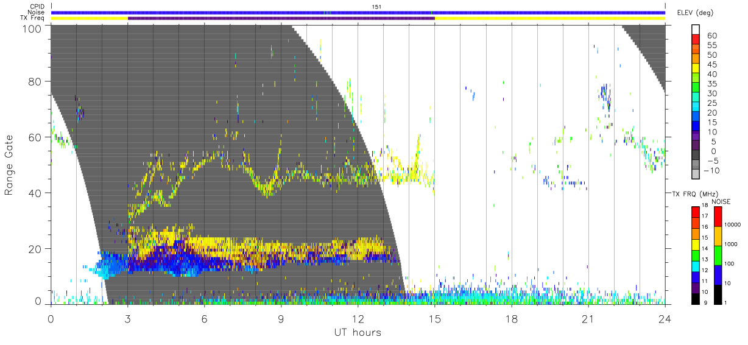Click the '50' label on ELEV colorbar

[x=712, y=55]
